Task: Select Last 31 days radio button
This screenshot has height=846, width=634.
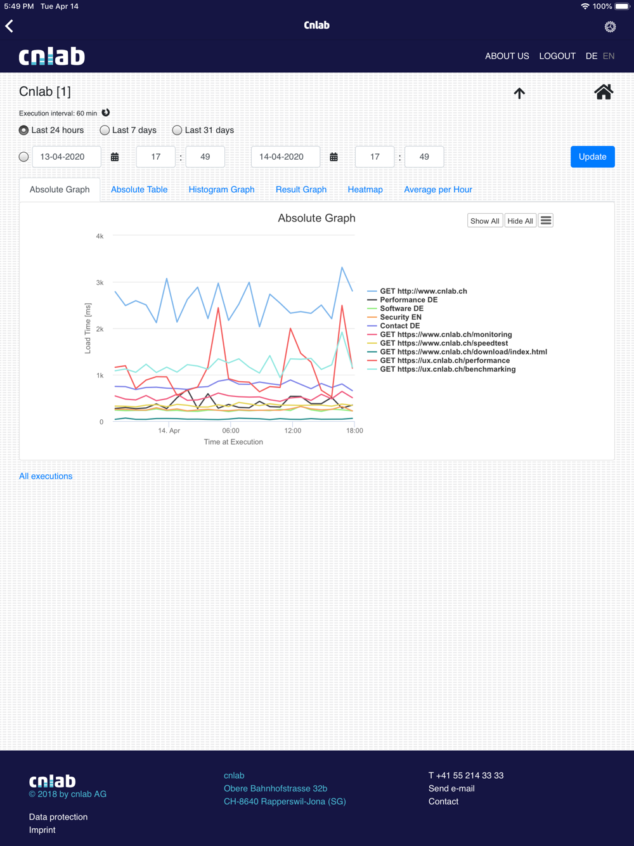Action: 177,130
